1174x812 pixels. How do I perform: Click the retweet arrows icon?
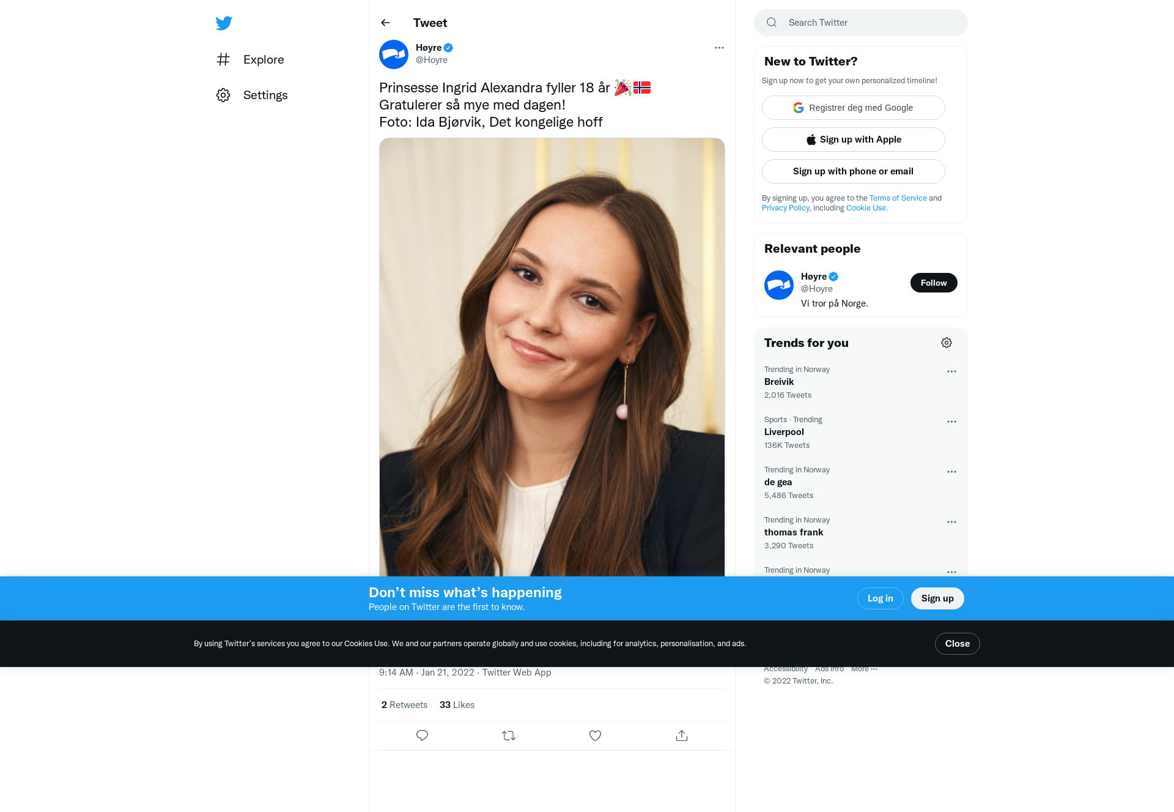509,736
